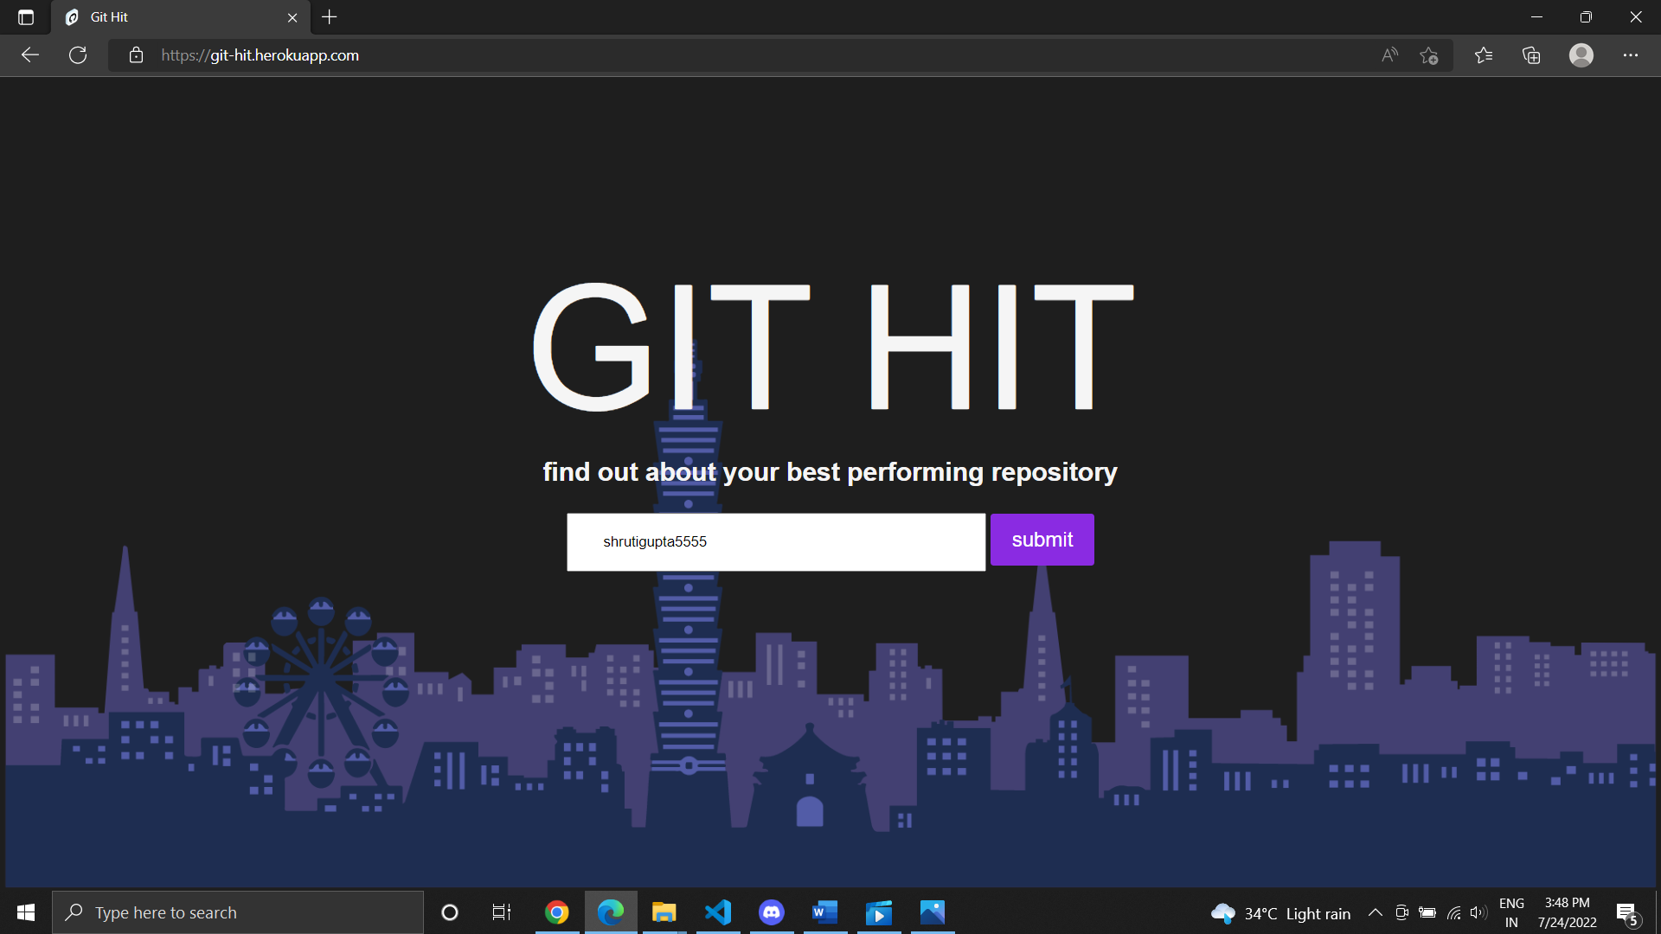Viewport: 1661px width, 934px height.
Task: Open the browser profile avatar
Action: point(1581,55)
